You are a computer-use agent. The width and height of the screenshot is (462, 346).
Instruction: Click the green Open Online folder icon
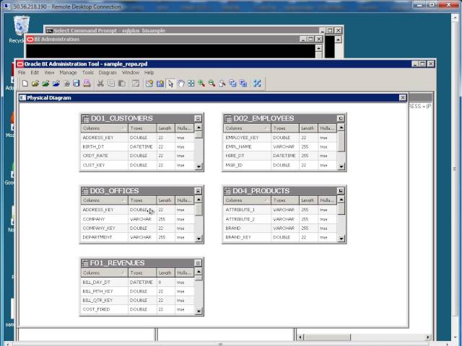point(45,84)
